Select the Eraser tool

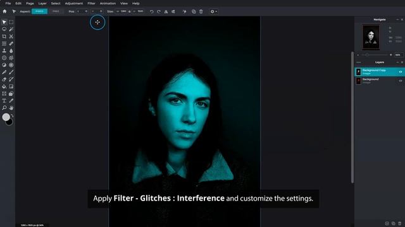[4, 79]
